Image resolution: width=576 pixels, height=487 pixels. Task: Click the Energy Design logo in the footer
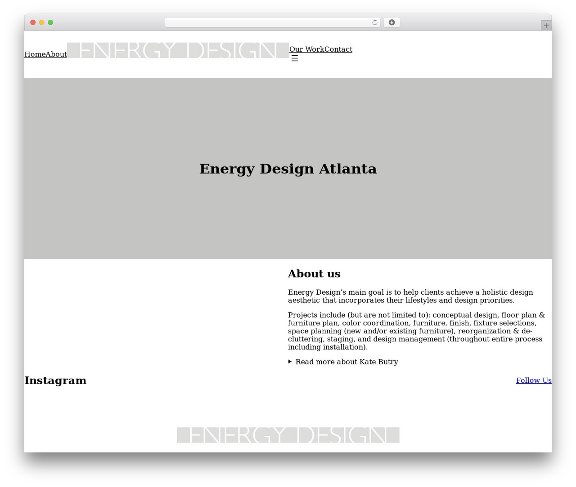pos(288,435)
